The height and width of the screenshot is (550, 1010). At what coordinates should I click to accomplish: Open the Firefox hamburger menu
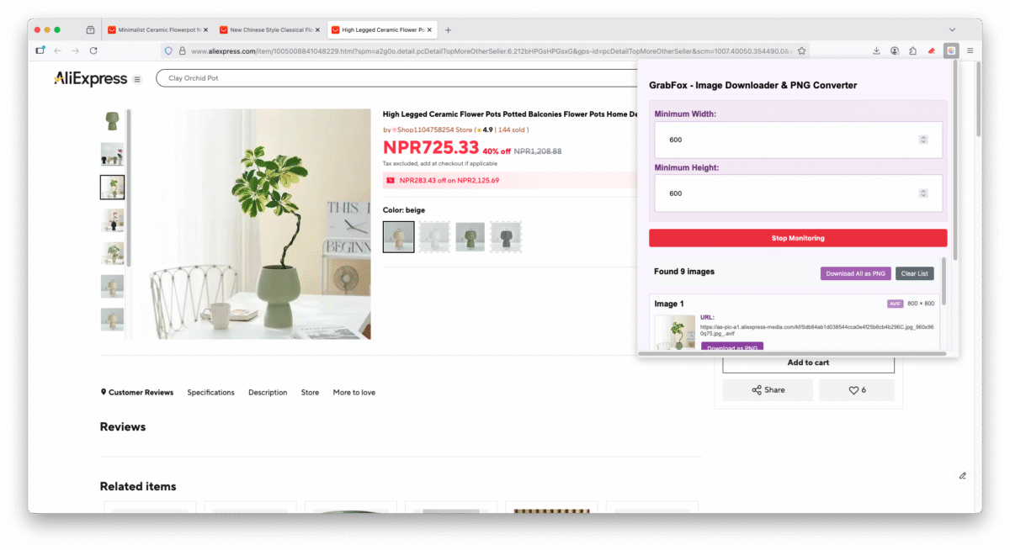(970, 50)
